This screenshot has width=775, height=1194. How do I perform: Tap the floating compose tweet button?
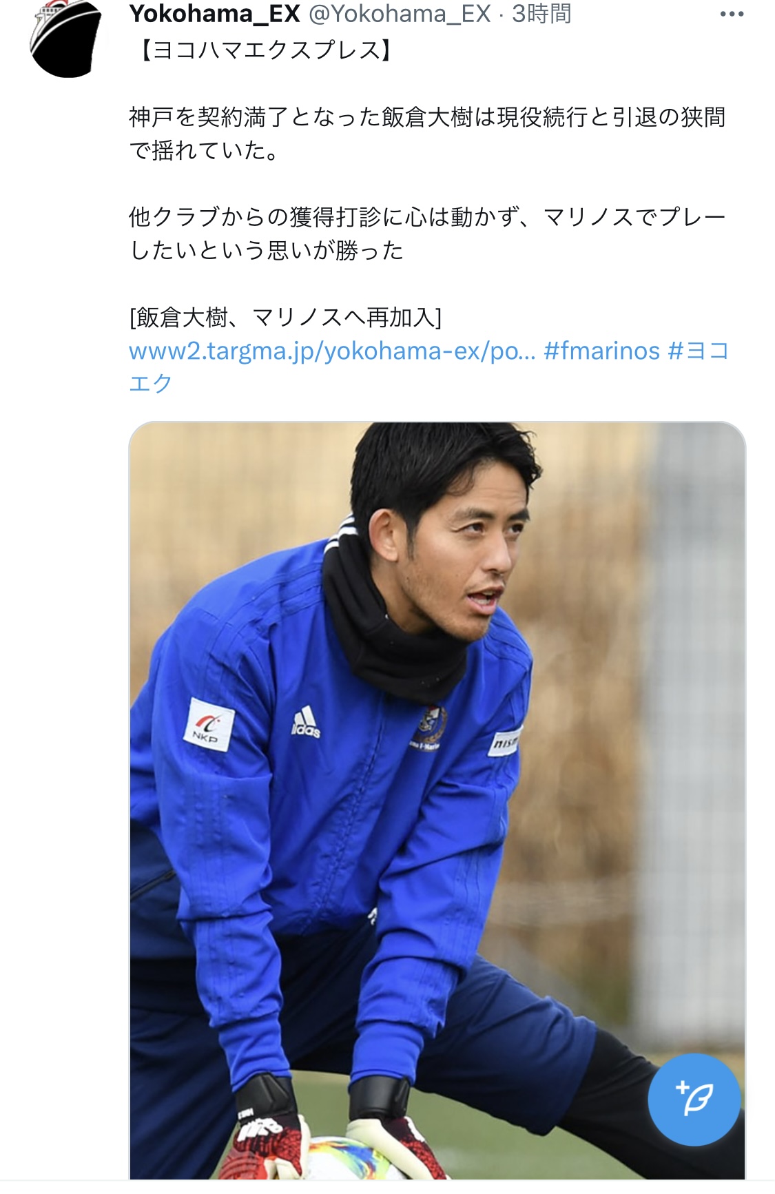(x=694, y=1099)
